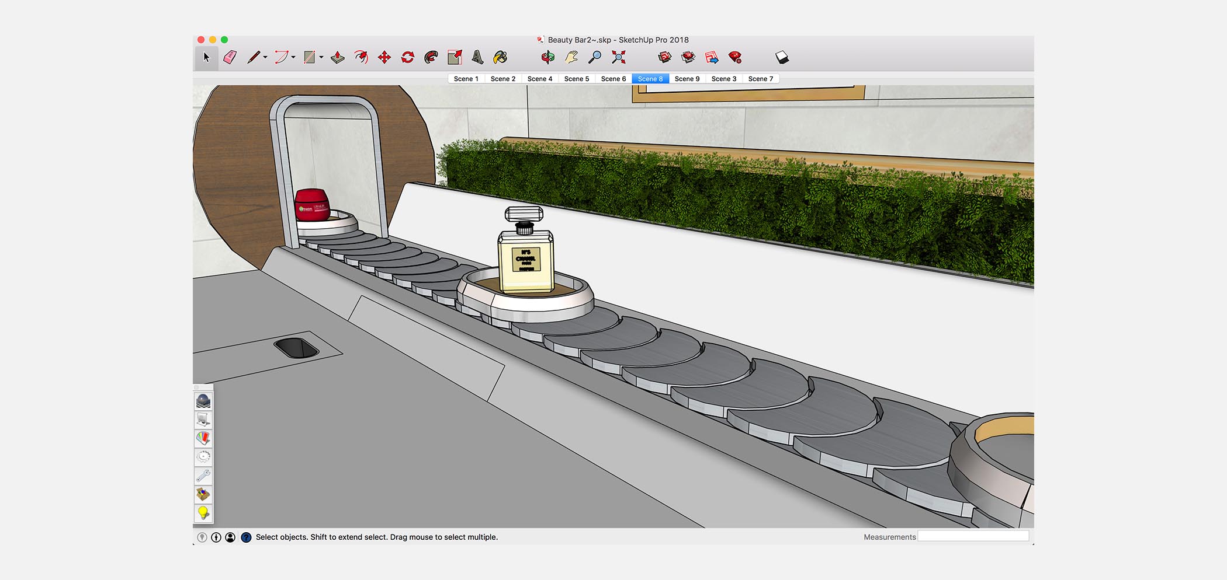Select the Pan hand tool
1227x580 pixels.
pyautogui.click(x=571, y=57)
